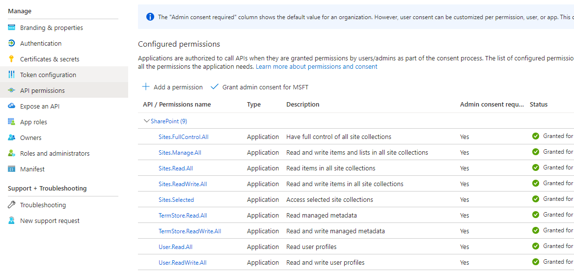Click the Owners people icon

(x=11, y=138)
